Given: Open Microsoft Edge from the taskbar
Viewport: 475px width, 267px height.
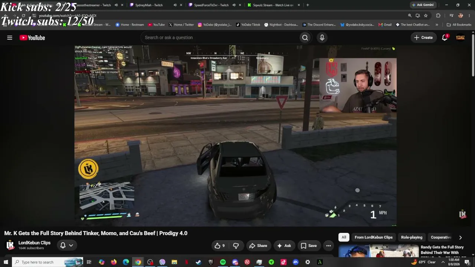Looking at the screenshot, I should (126, 262).
